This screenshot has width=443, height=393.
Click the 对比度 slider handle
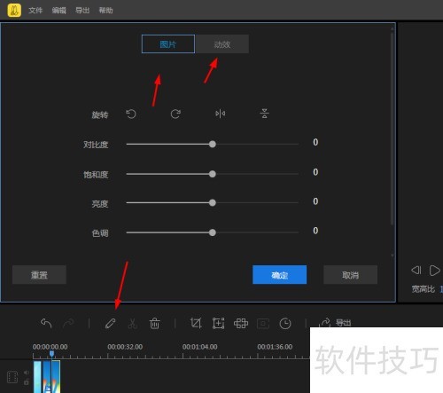213,144
